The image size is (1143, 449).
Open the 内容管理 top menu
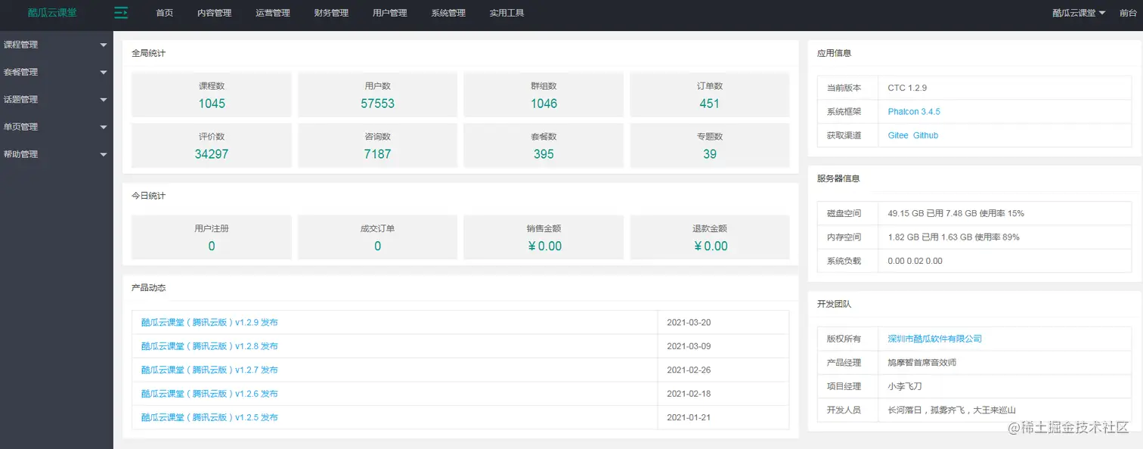click(x=214, y=13)
